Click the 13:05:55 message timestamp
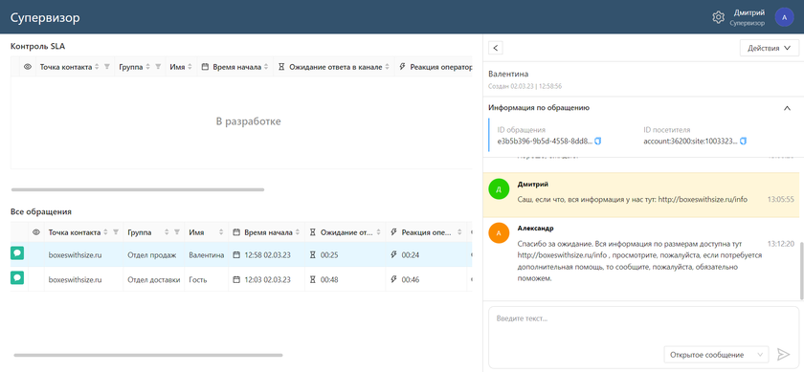The height and width of the screenshot is (372, 804). click(780, 199)
